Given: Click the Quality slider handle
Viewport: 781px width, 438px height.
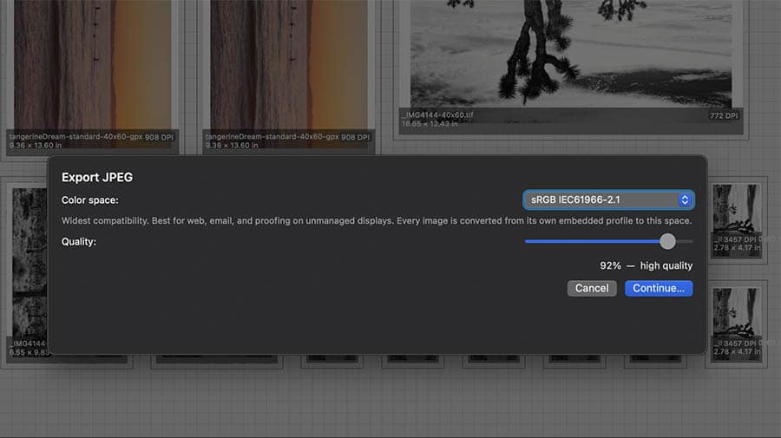Looking at the screenshot, I should (667, 241).
